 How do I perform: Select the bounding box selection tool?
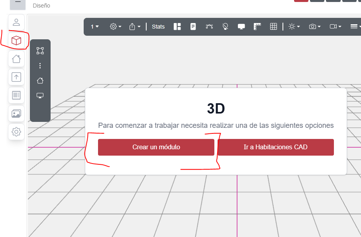pyautogui.click(x=40, y=51)
